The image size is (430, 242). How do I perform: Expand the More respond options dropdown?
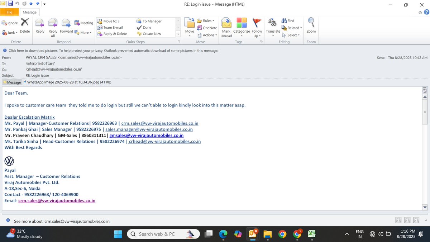pyautogui.click(x=84, y=32)
